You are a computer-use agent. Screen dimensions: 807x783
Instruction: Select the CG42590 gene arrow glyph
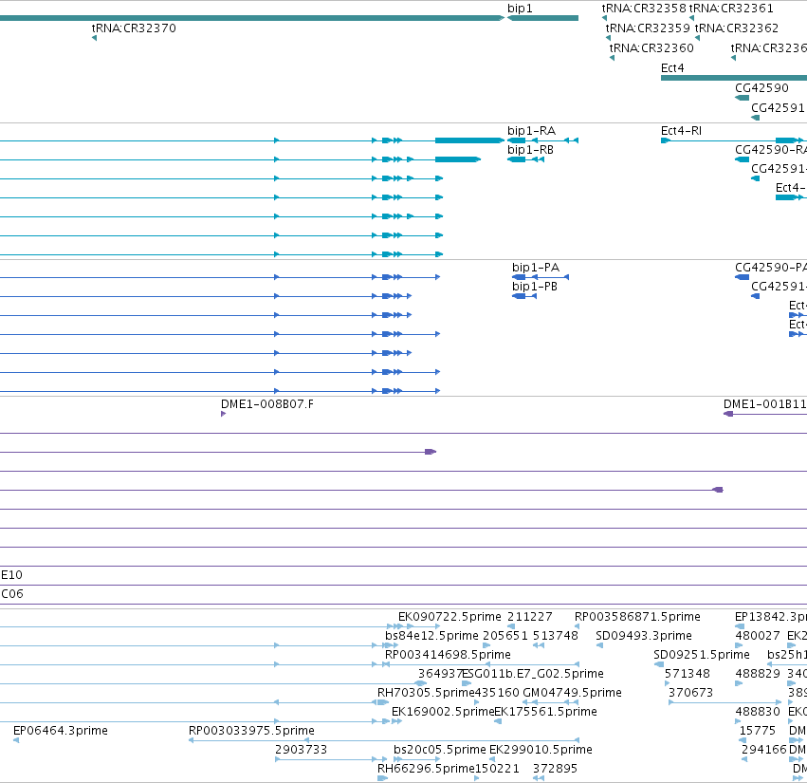[743, 98]
